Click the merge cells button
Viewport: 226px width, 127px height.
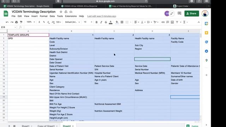[127, 22]
